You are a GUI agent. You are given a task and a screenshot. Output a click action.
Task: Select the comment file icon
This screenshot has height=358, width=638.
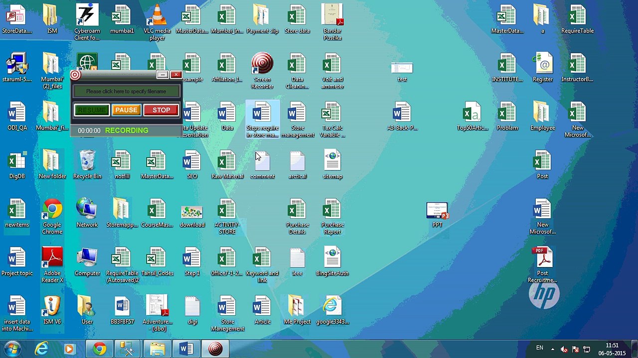pyautogui.click(x=262, y=165)
